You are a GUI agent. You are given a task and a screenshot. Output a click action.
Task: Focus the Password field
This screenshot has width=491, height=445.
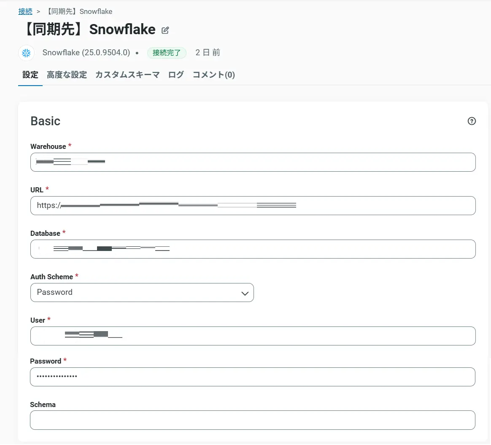tap(253, 377)
